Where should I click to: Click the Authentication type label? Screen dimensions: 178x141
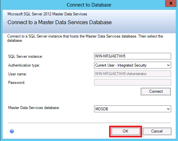[24, 65]
